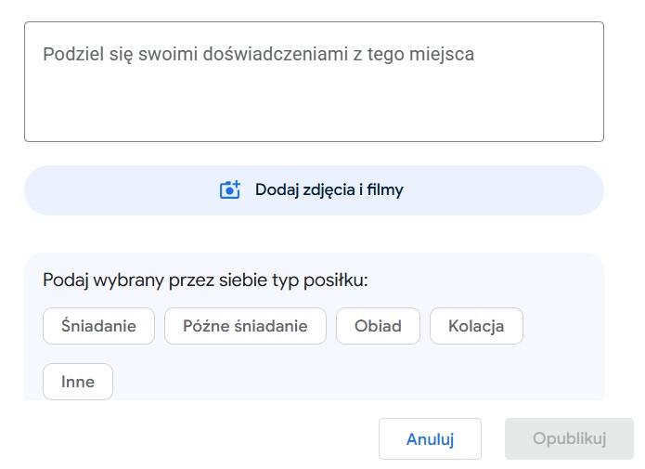Image resolution: width=645 pixels, height=469 pixels.
Task: Cancel the review with Anuluj
Action: 430,439
